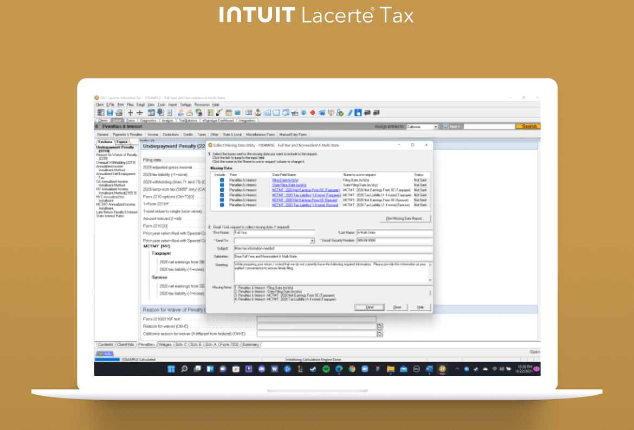
Task: Uncheck Include for Tax Liability (Taxpayer) row
Action: (x=222, y=195)
